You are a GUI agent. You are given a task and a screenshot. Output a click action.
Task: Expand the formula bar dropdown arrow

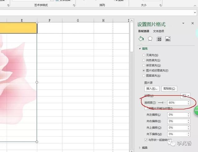pos(195,12)
